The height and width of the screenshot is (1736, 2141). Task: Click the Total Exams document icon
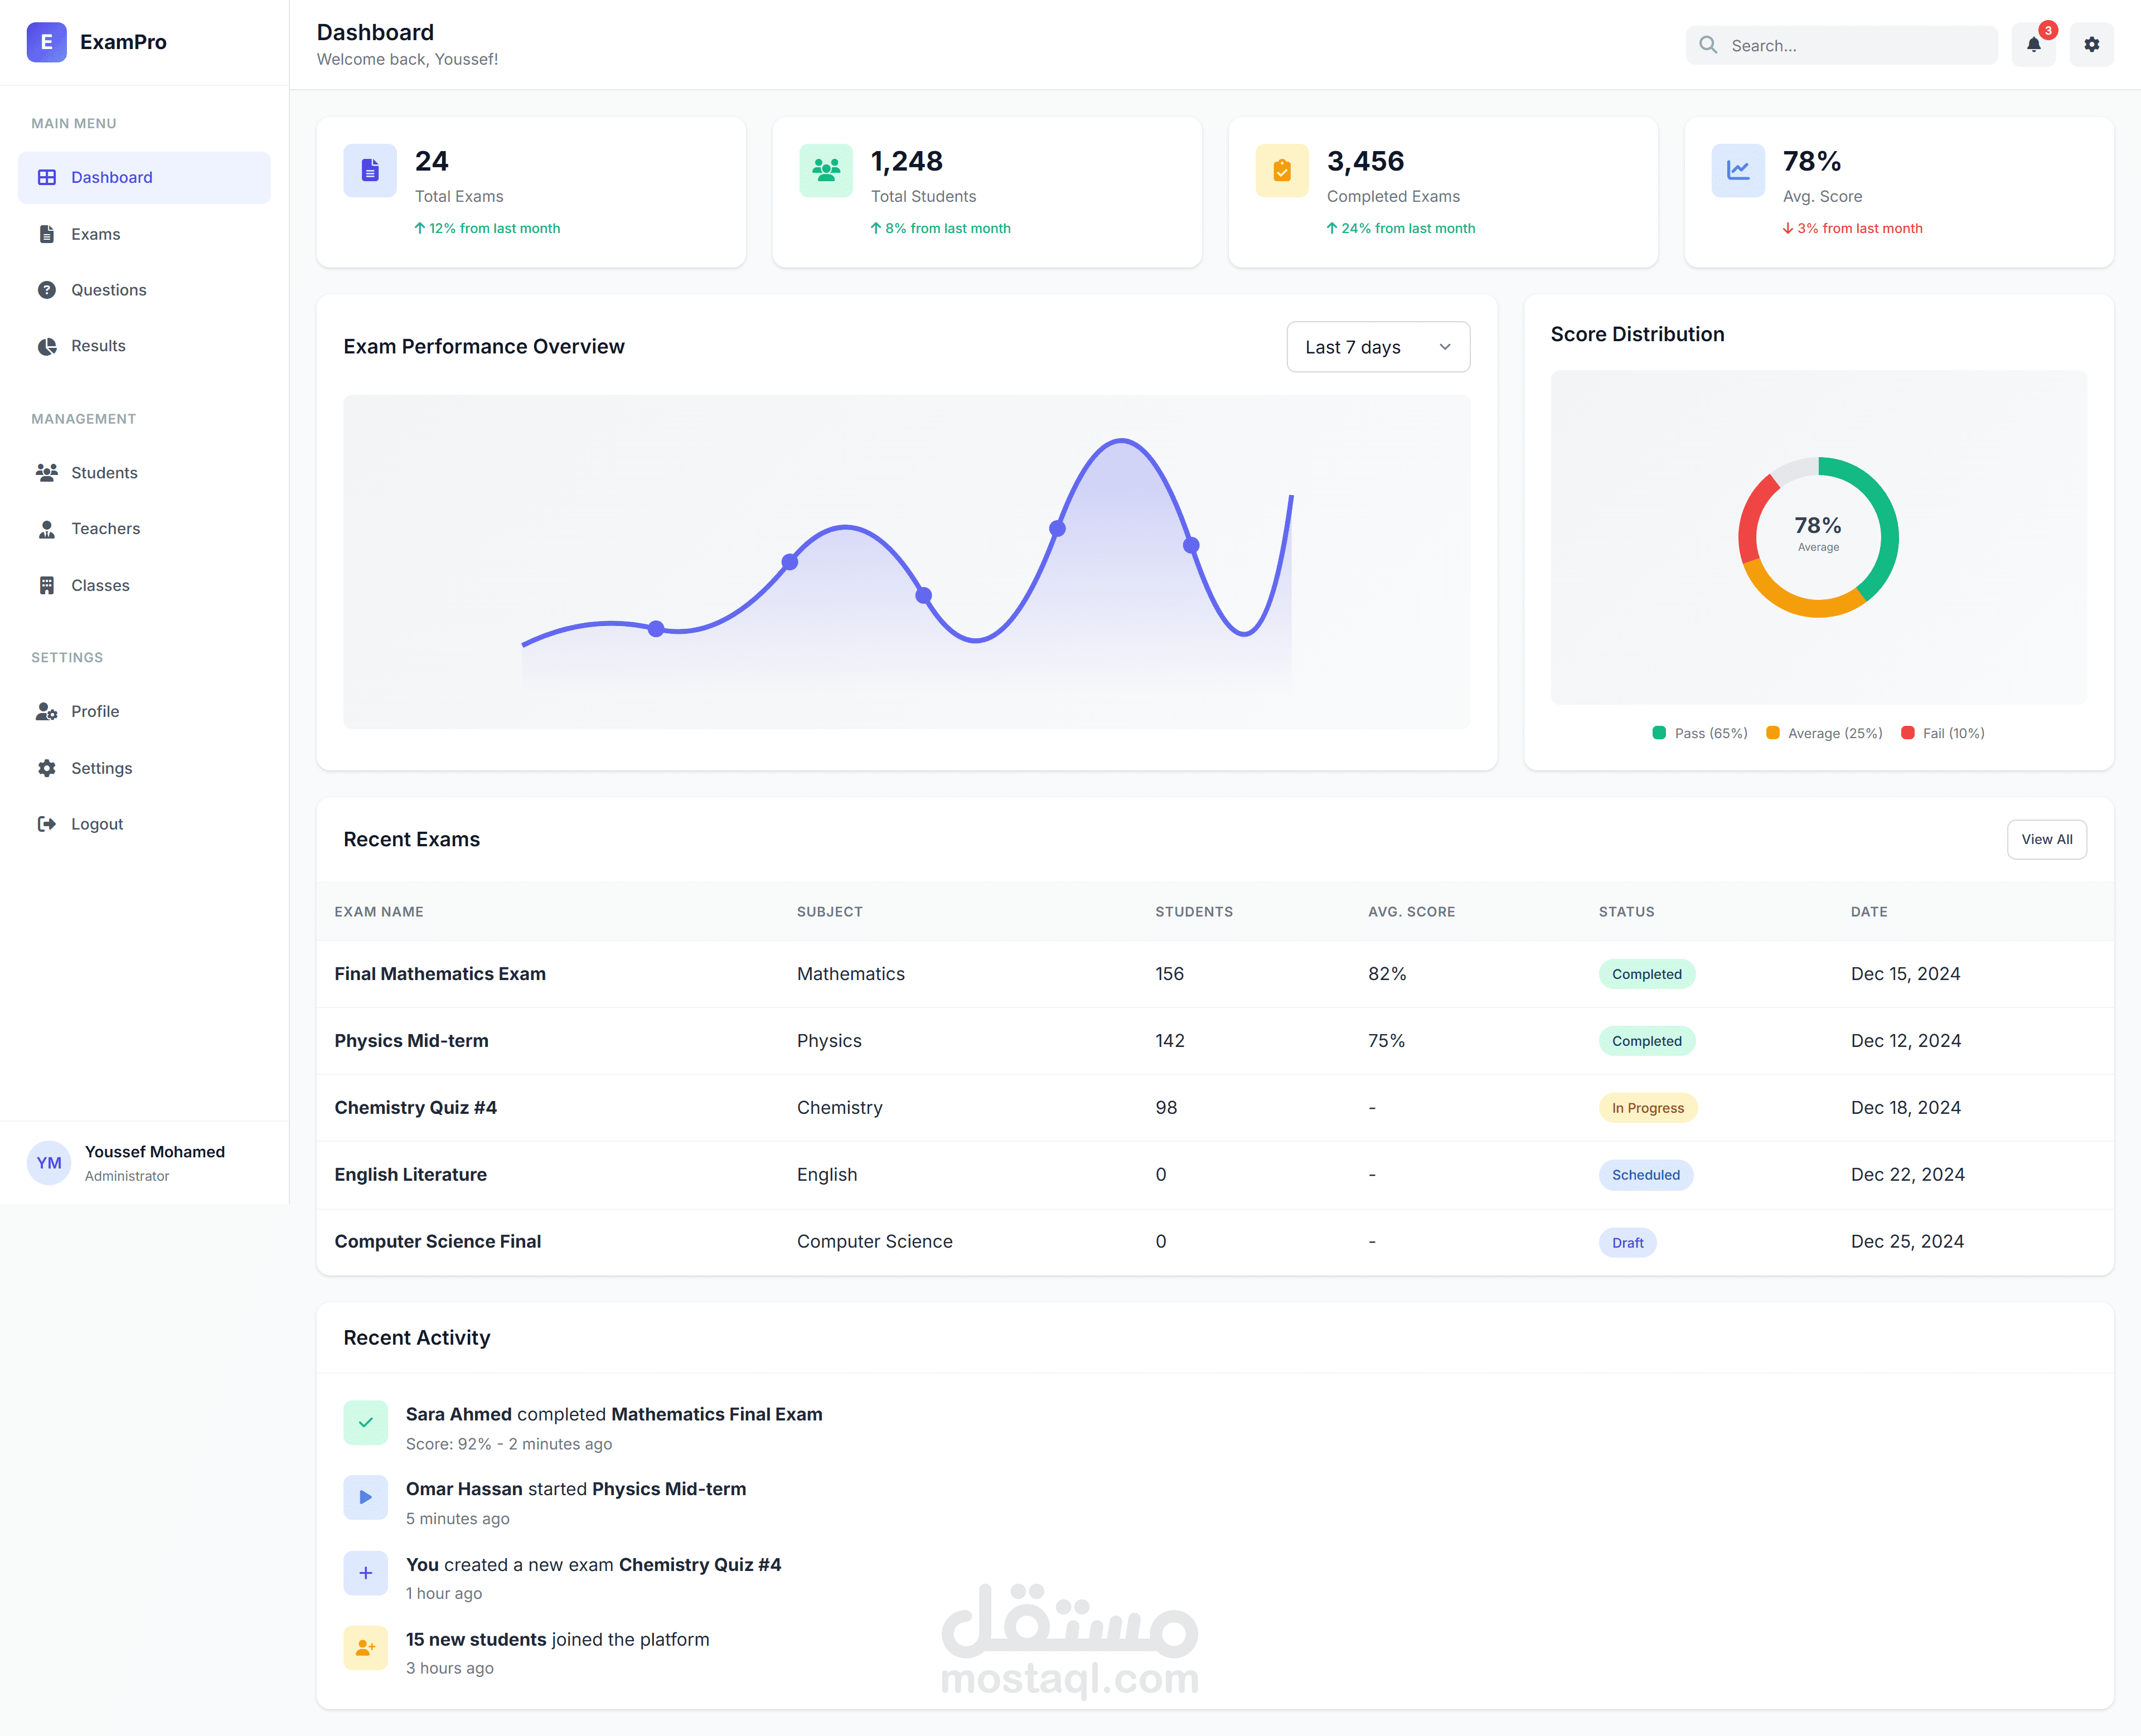click(x=370, y=170)
